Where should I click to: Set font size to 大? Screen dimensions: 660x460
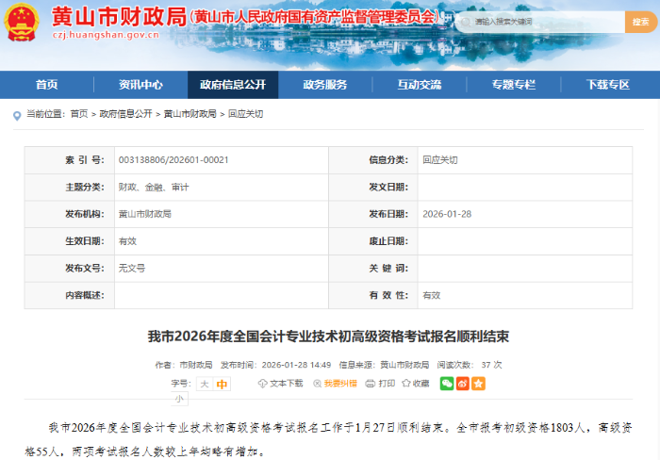click(205, 384)
